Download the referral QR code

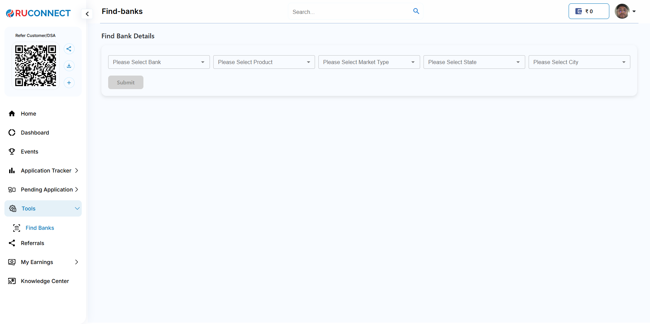coord(69,66)
